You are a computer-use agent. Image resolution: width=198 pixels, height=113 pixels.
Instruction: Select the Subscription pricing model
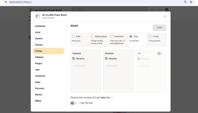tap(93, 36)
